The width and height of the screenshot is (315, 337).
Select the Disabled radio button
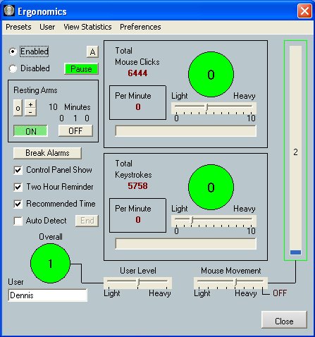pos(13,68)
